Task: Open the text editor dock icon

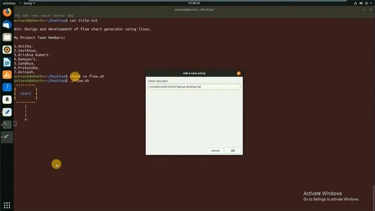Action: tap(7, 112)
